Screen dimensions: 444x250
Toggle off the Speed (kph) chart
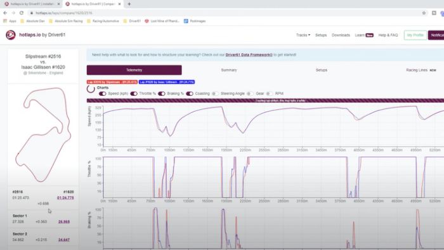point(103,93)
